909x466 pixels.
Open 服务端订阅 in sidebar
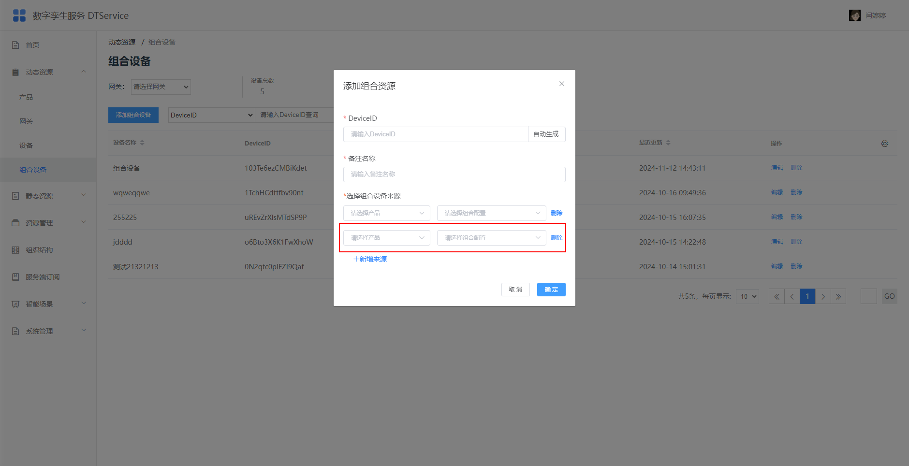point(48,277)
